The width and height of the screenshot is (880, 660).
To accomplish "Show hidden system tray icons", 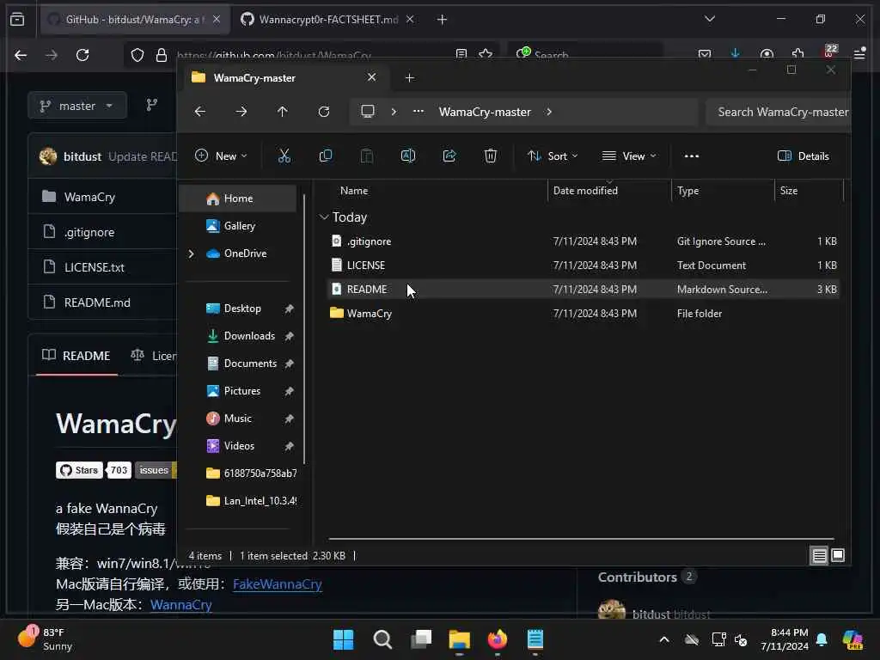I will tap(664, 639).
